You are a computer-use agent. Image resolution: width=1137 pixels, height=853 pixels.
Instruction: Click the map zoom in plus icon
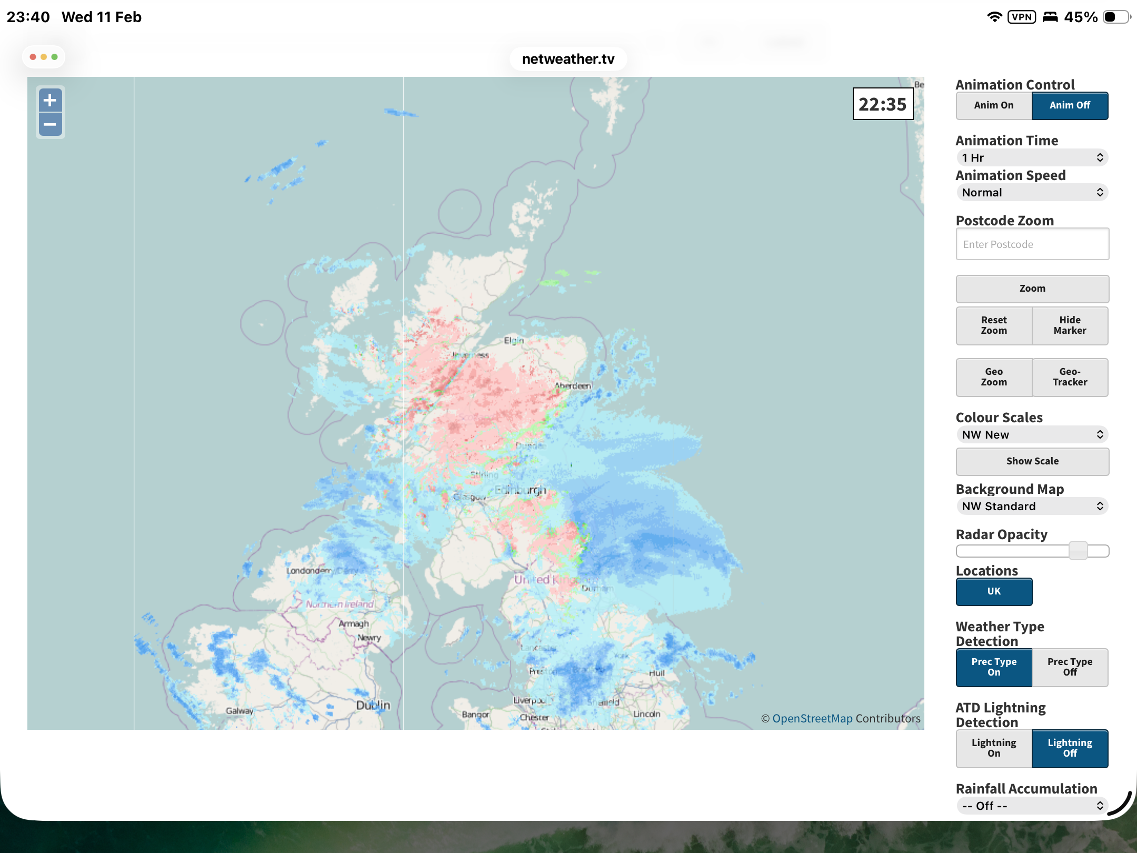click(50, 100)
